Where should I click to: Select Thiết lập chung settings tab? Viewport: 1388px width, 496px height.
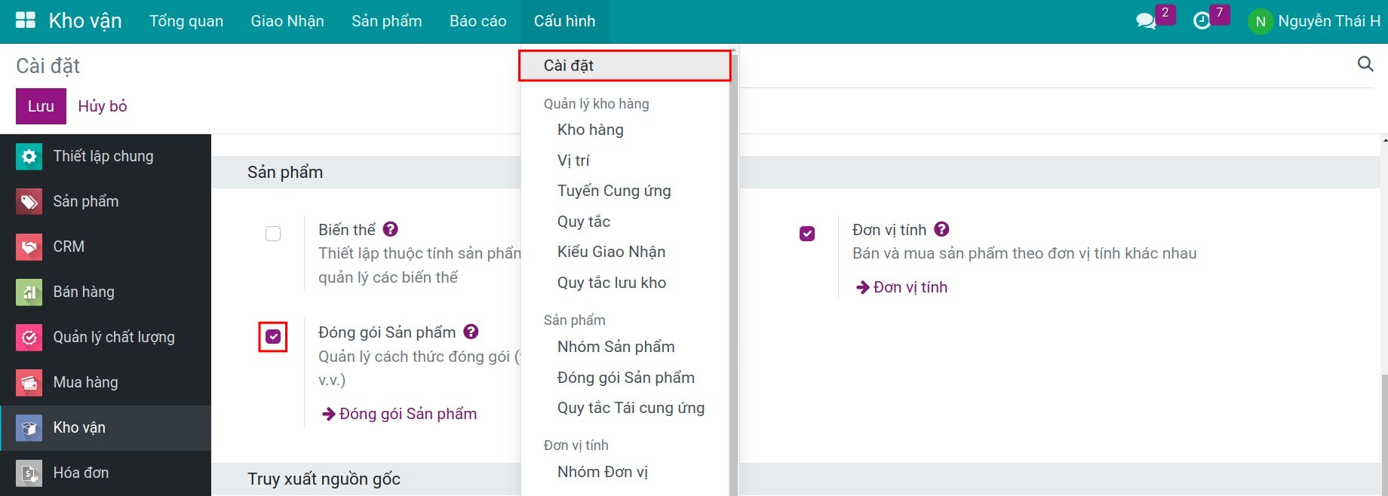point(106,157)
